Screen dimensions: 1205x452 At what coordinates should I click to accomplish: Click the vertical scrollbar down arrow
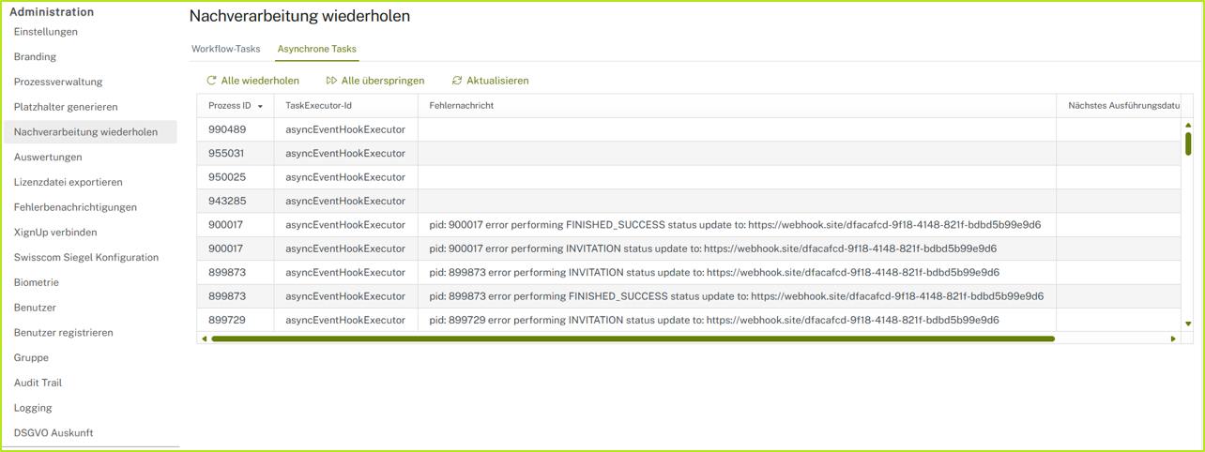pyautogui.click(x=1188, y=324)
